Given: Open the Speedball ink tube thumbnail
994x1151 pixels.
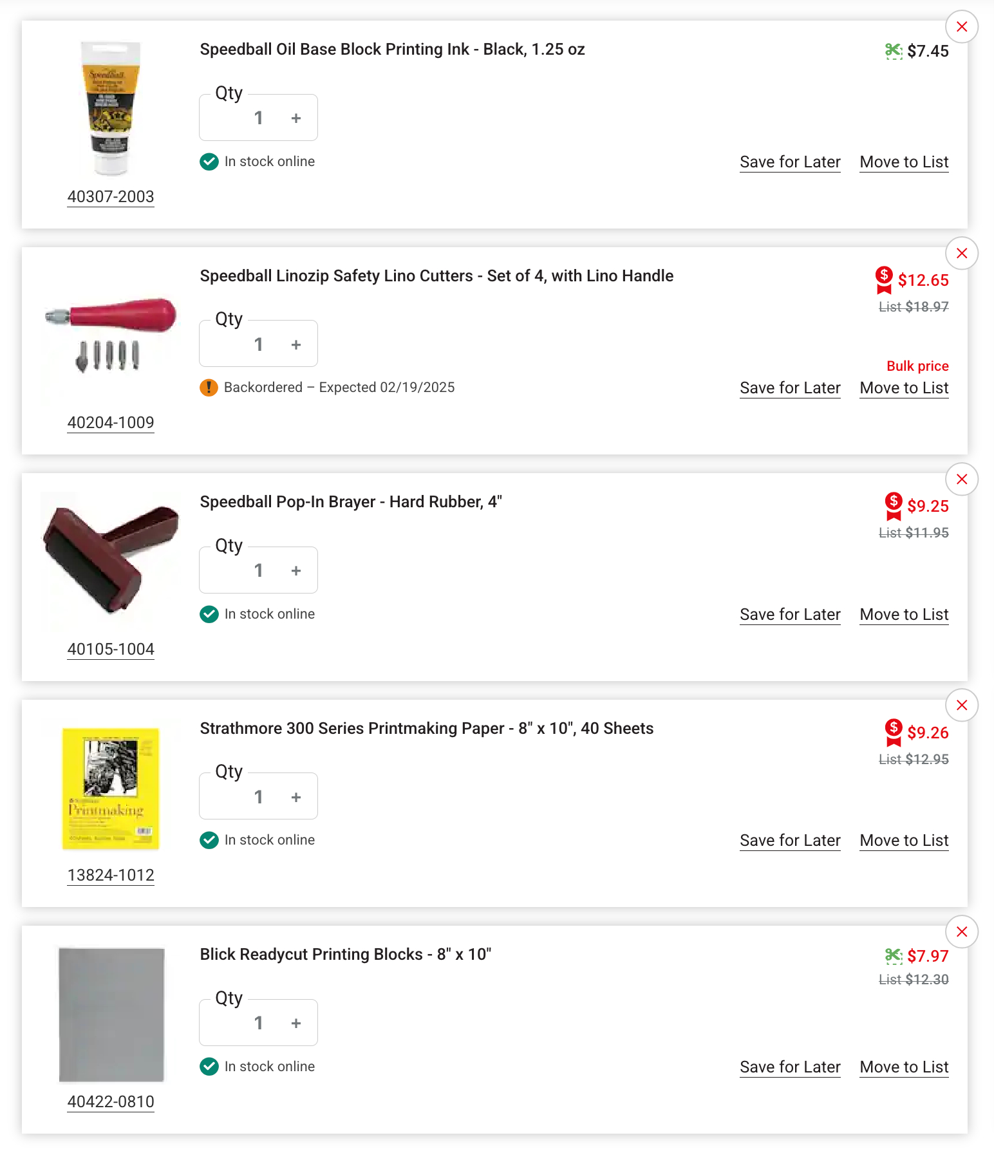Looking at the screenshot, I should 111,108.
